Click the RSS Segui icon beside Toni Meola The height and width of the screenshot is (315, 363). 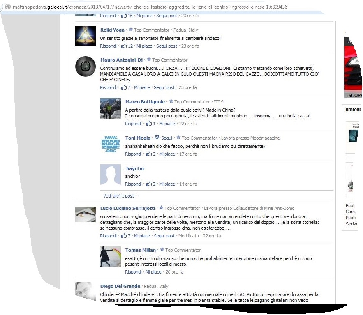[157, 138]
